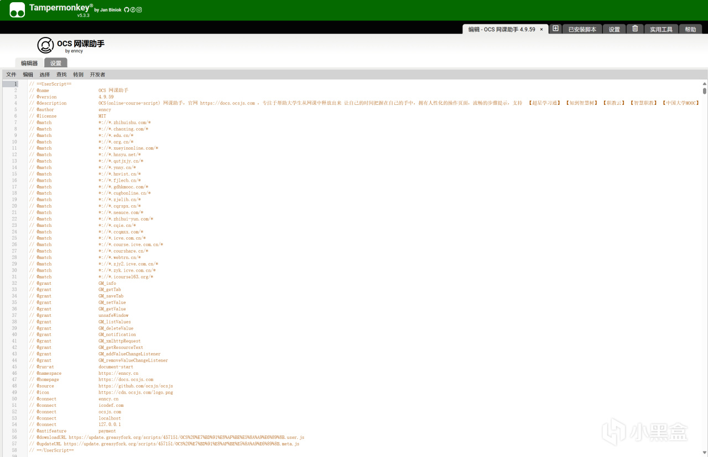This screenshot has height=457, width=708.
Task: Click the @match *://*.chaoxing.com/* line
Action: point(88,129)
